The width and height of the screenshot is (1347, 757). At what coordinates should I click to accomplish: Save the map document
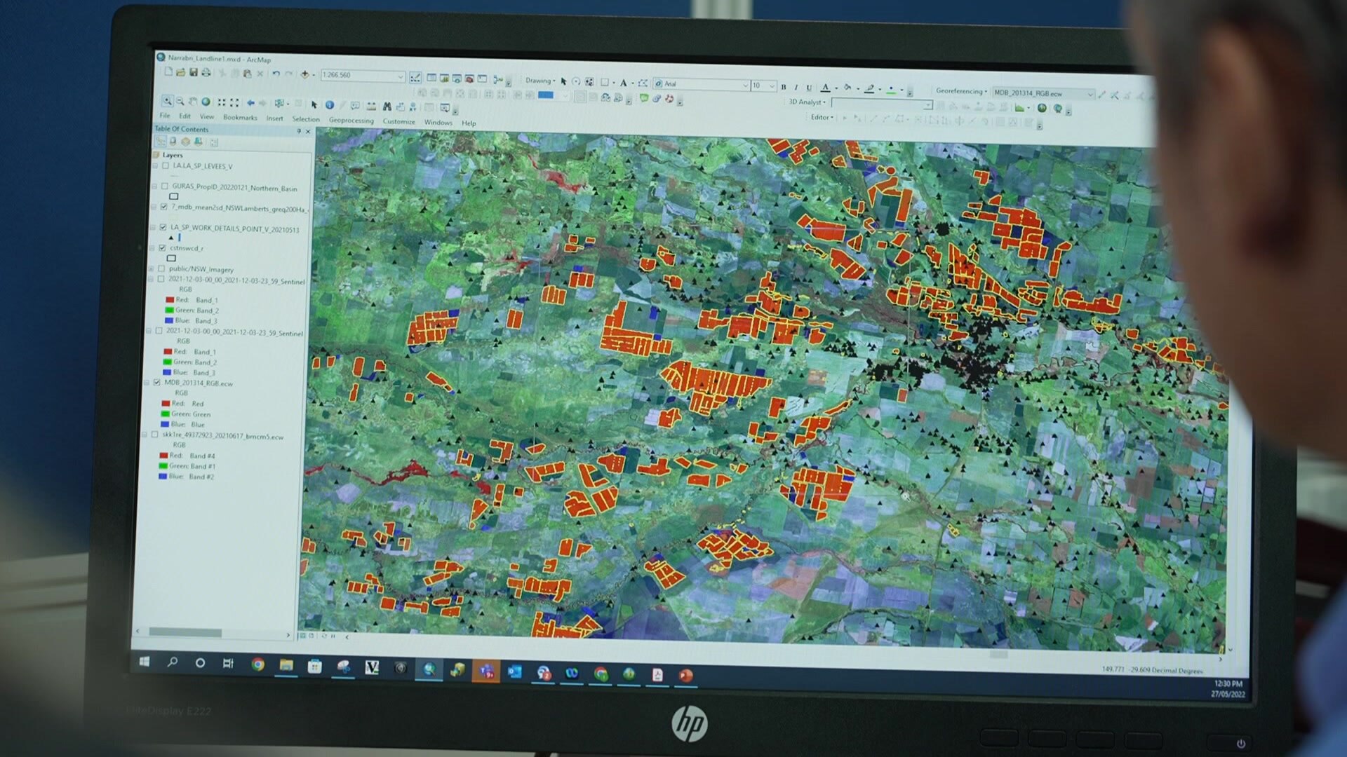point(194,72)
